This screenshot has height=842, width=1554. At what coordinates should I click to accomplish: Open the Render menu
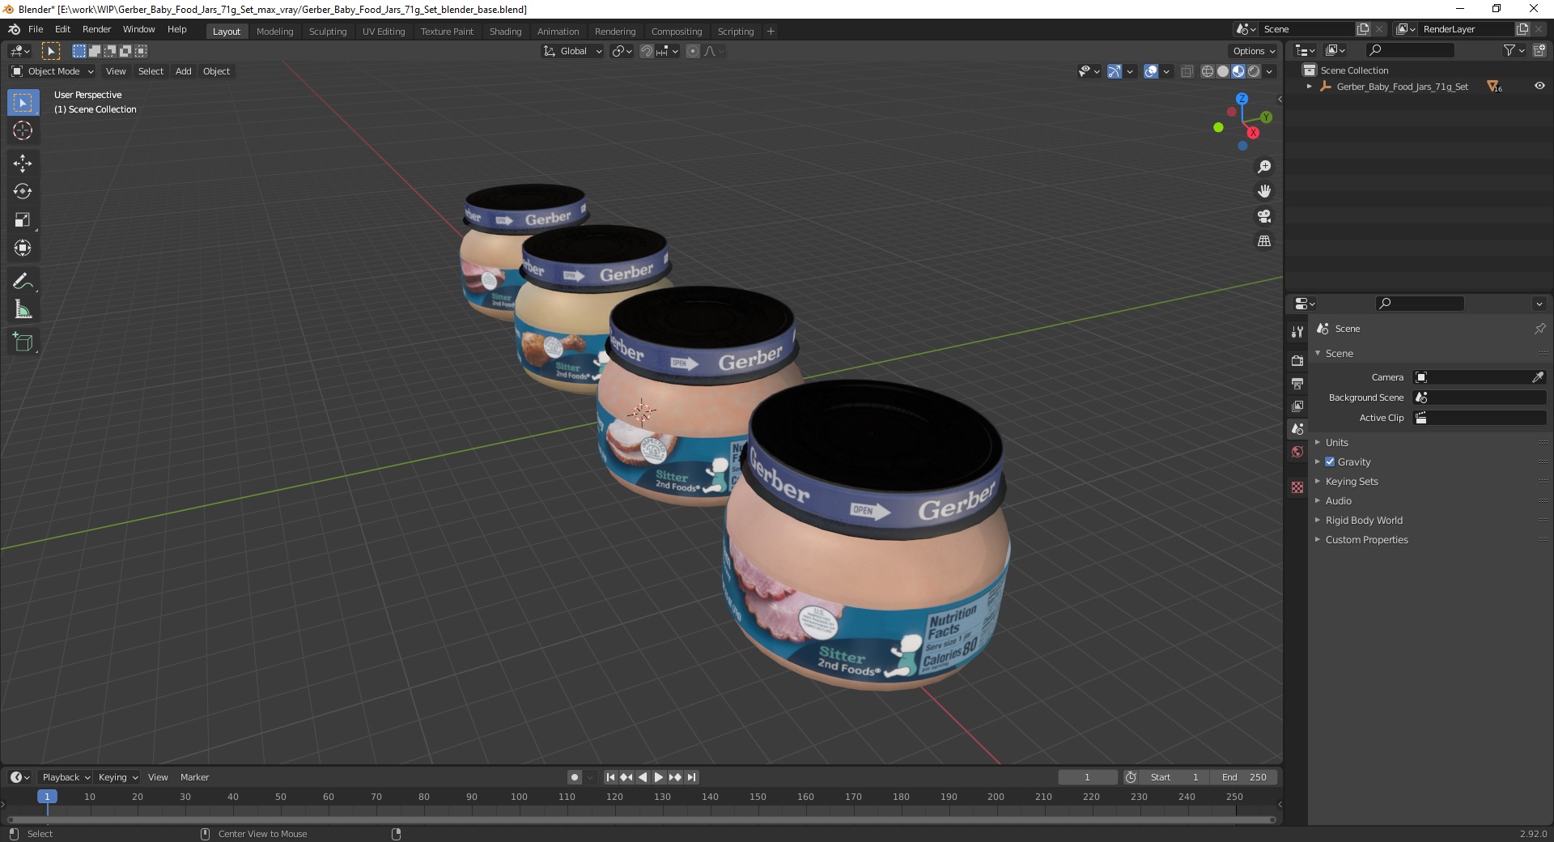pos(96,29)
